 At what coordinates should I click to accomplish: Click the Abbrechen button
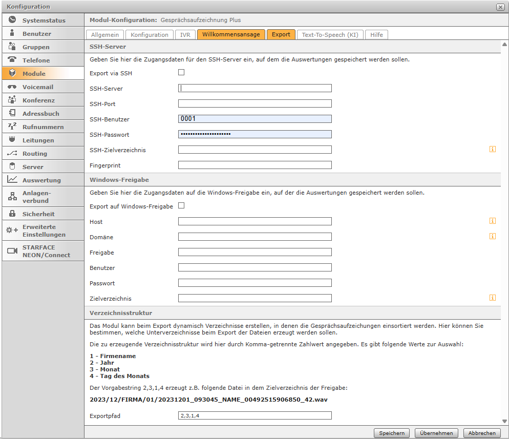pos(481,433)
